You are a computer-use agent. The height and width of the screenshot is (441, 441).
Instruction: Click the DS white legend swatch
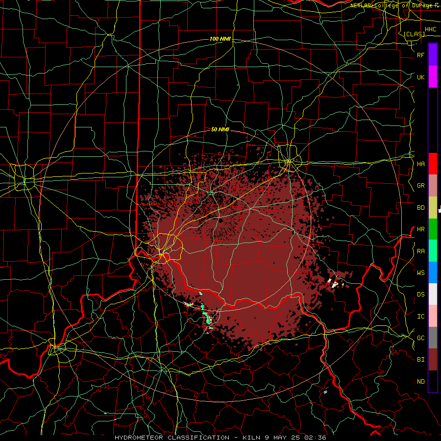433,294
